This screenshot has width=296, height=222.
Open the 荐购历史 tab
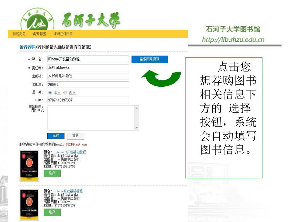tap(19, 34)
